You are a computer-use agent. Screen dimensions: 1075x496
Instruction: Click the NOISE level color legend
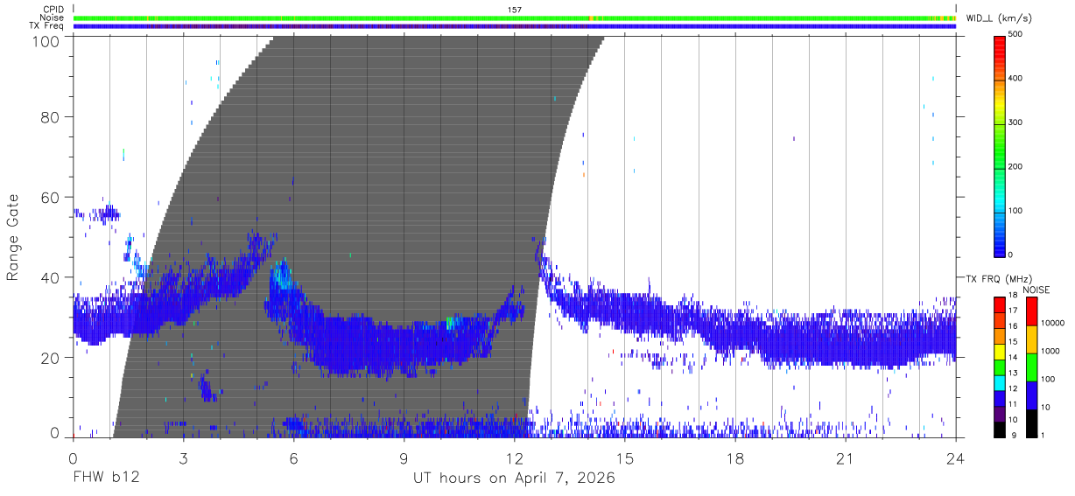[1031, 367]
